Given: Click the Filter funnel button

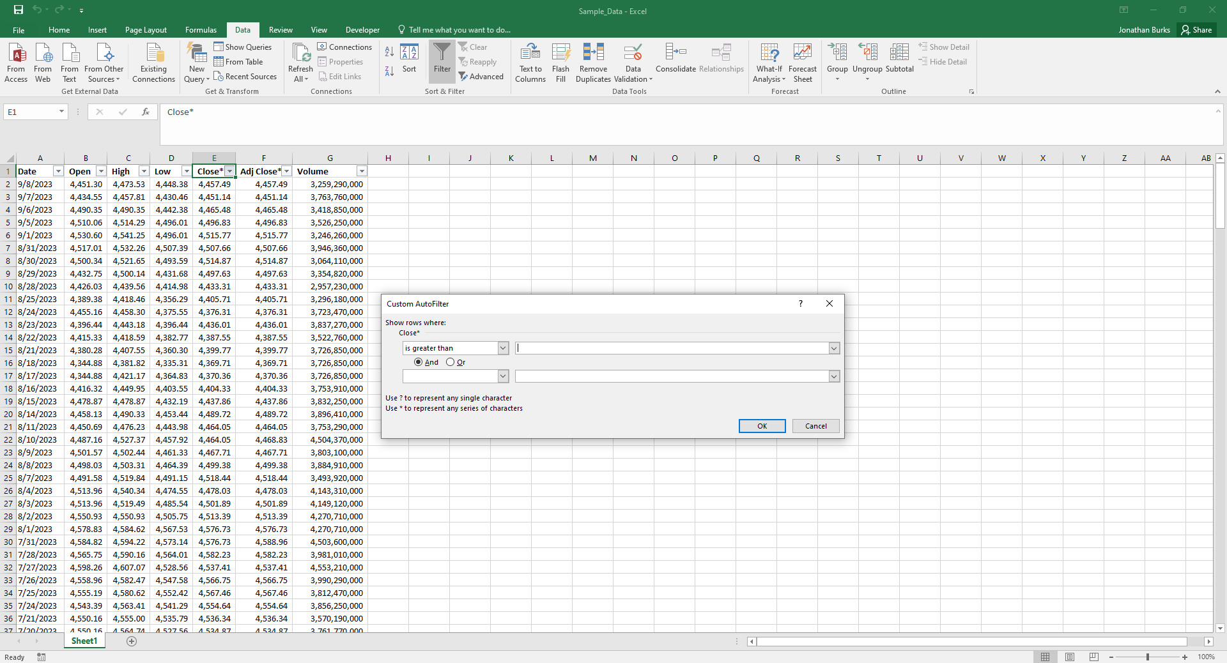Looking at the screenshot, I should pos(442,62).
